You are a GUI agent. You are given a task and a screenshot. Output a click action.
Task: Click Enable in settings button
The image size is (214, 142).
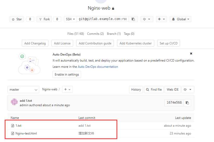tap(67, 75)
